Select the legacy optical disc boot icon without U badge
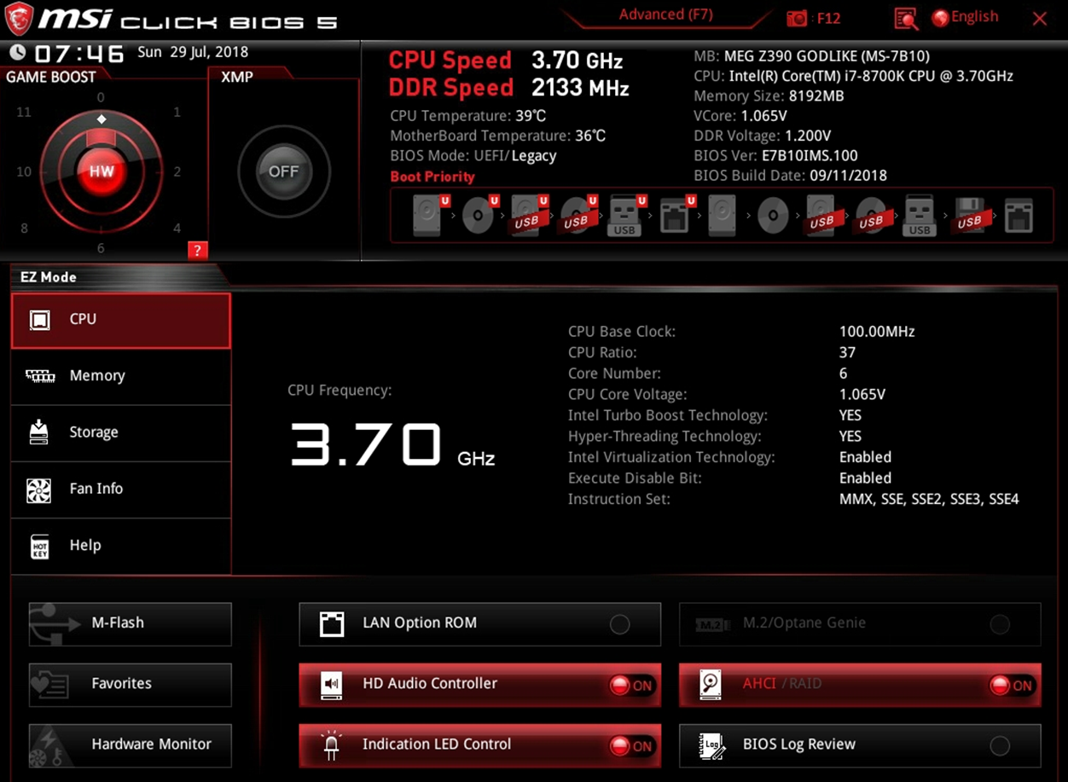1068x782 pixels. pos(773,216)
